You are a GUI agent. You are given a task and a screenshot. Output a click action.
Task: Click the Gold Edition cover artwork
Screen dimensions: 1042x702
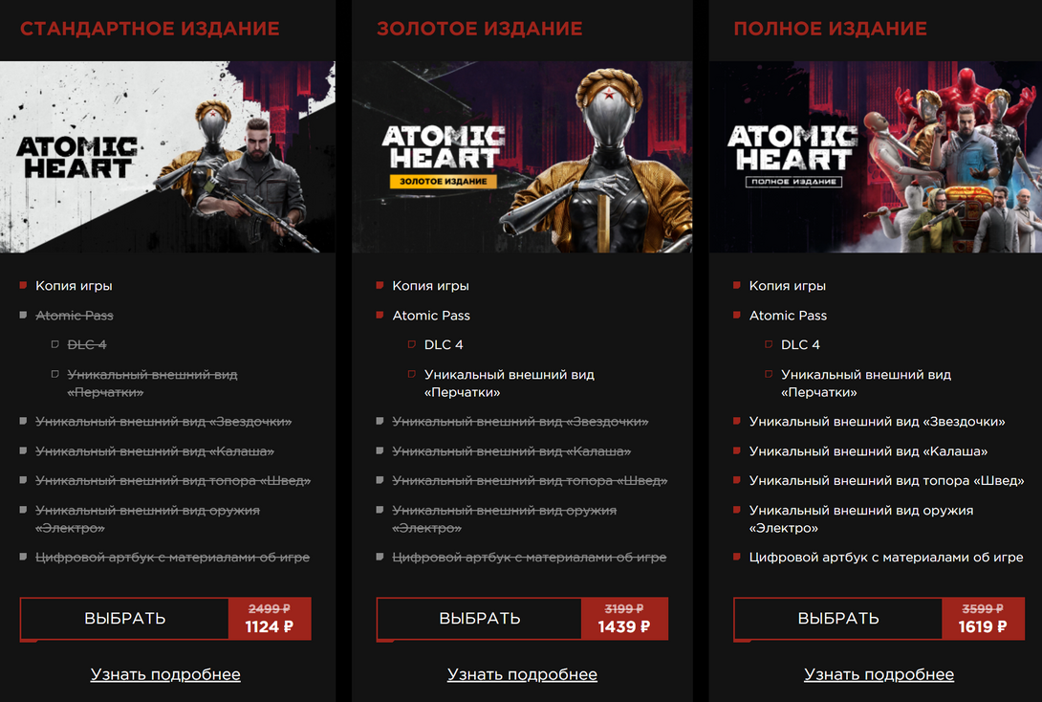(522, 157)
